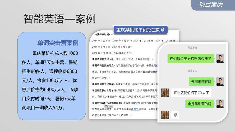
Task: Select the slide title 智能英语—案例
Action: [x=59, y=19]
